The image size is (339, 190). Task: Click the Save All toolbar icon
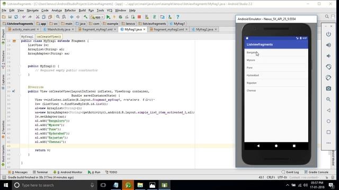(10, 17)
